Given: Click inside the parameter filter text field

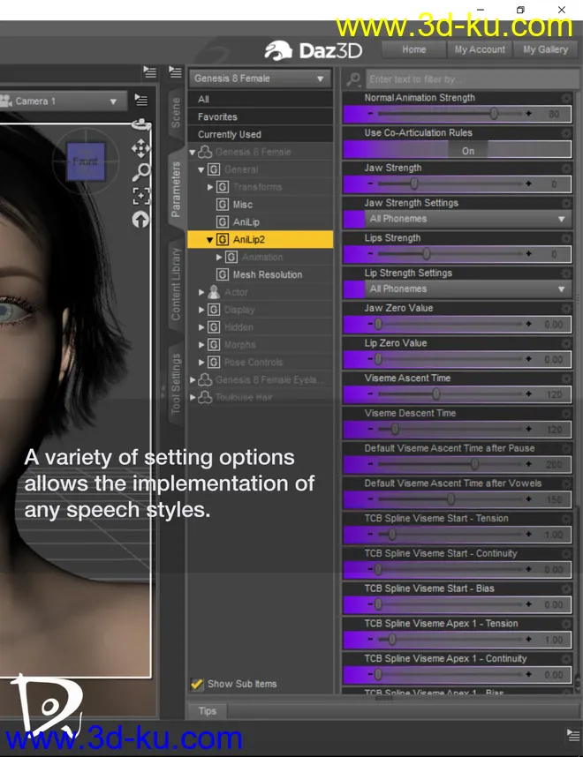Looking at the screenshot, I should [x=472, y=79].
